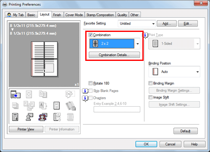The height and width of the screenshot is (152, 210).
Task: Open the Stamp/Composition tab
Action: [100, 15]
